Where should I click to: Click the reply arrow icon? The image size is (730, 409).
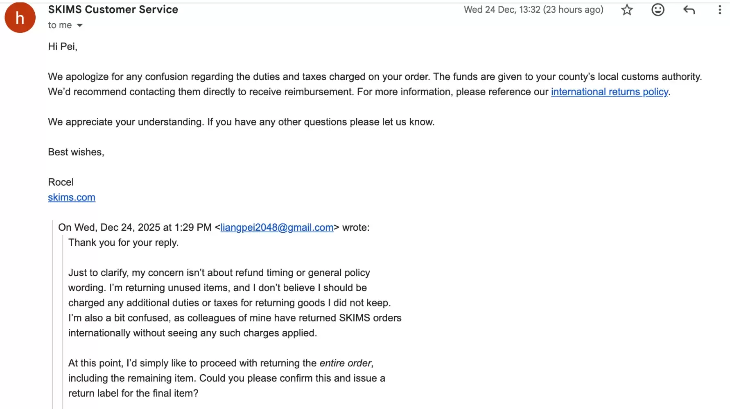coord(689,10)
